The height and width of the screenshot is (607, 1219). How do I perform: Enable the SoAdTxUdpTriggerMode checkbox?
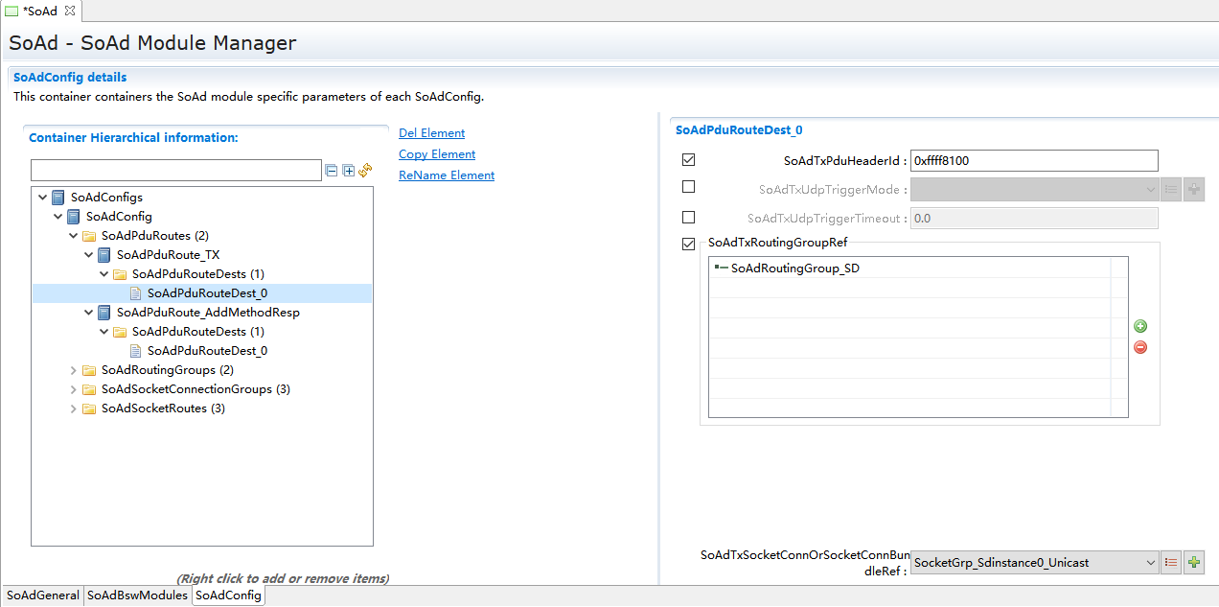[688, 187]
